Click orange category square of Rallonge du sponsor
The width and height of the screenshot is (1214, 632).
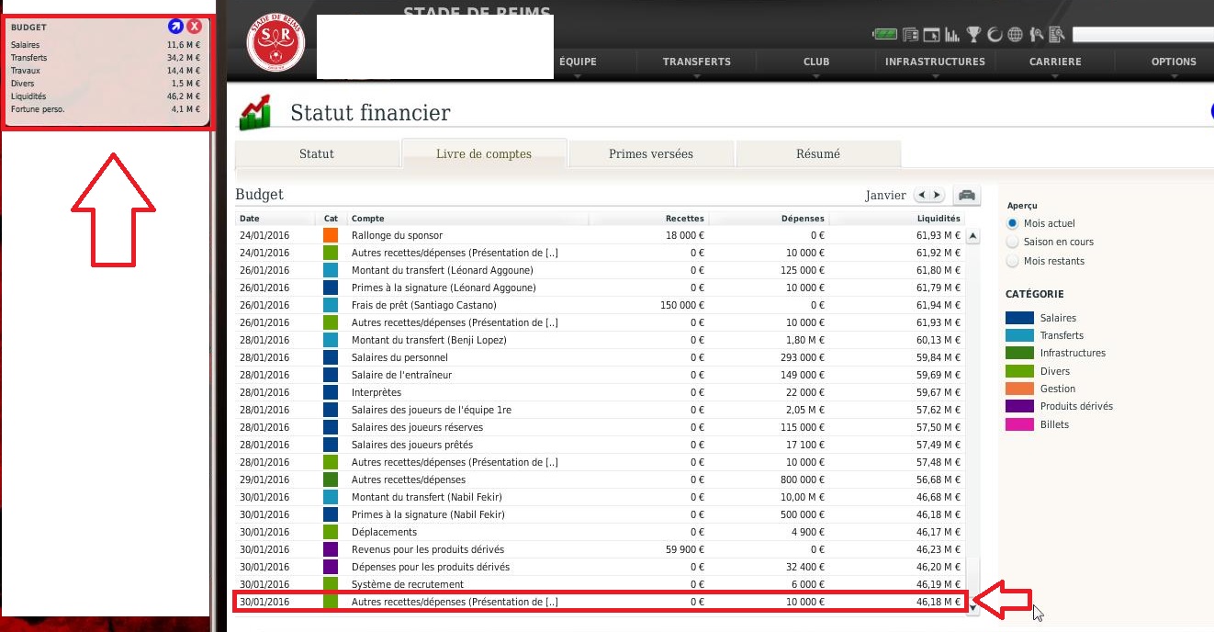(x=331, y=235)
